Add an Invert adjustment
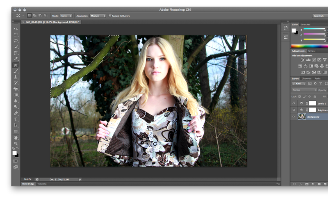 (303, 72)
